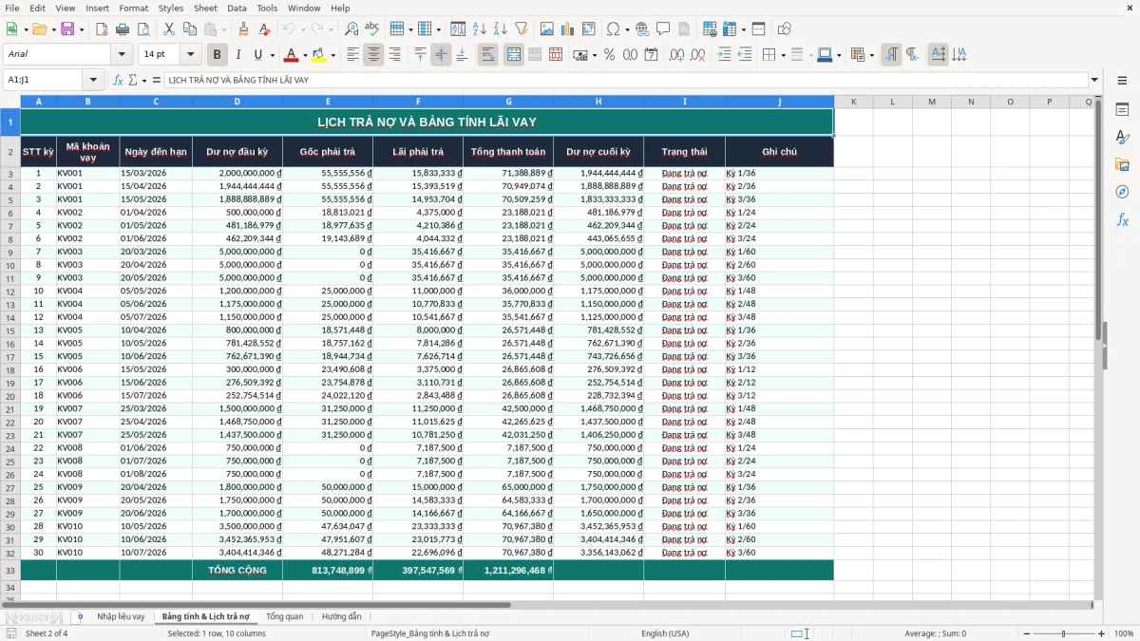Remove decimal place icon
This screenshot has width=1140, height=641.
pos(698,55)
